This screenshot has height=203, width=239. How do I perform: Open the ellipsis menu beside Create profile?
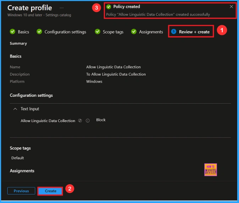[x=61, y=8]
